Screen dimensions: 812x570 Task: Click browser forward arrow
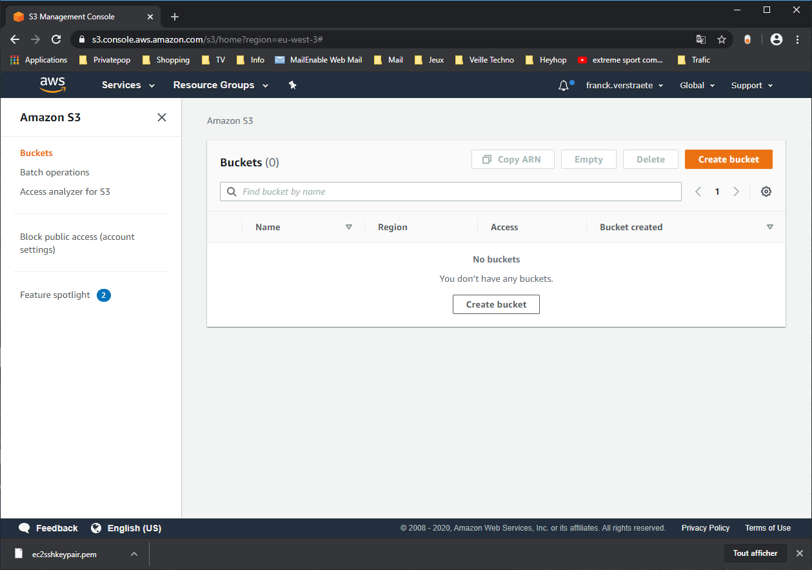coord(35,39)
